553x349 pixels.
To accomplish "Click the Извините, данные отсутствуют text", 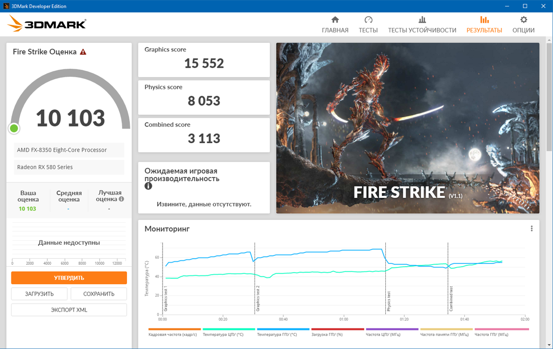I will (x=204, y=204).
